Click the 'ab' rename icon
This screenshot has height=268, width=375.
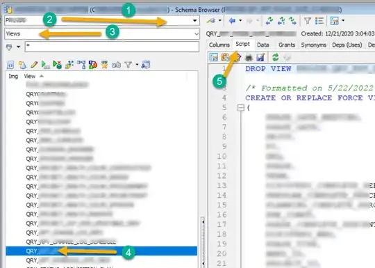click(116, 65)
